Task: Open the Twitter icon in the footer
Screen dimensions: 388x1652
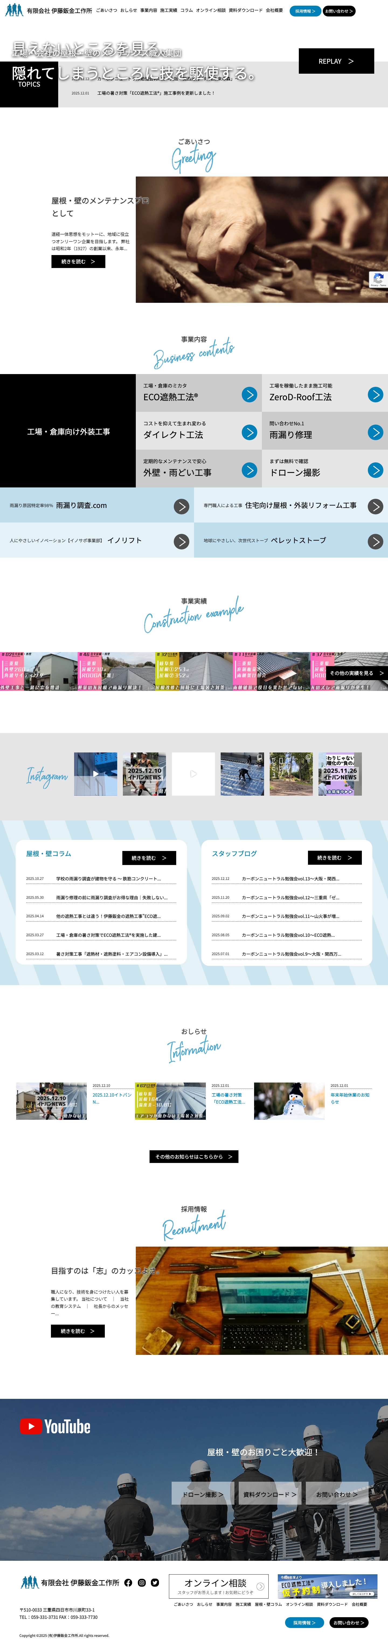Action: click(155, 1582)
